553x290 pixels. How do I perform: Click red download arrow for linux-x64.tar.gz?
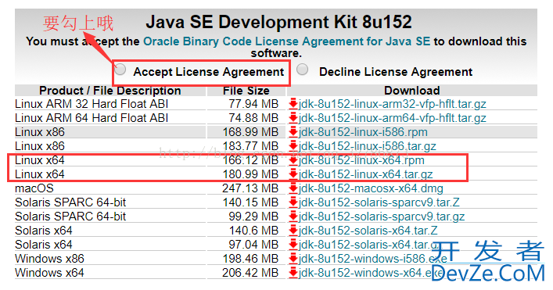293,174
